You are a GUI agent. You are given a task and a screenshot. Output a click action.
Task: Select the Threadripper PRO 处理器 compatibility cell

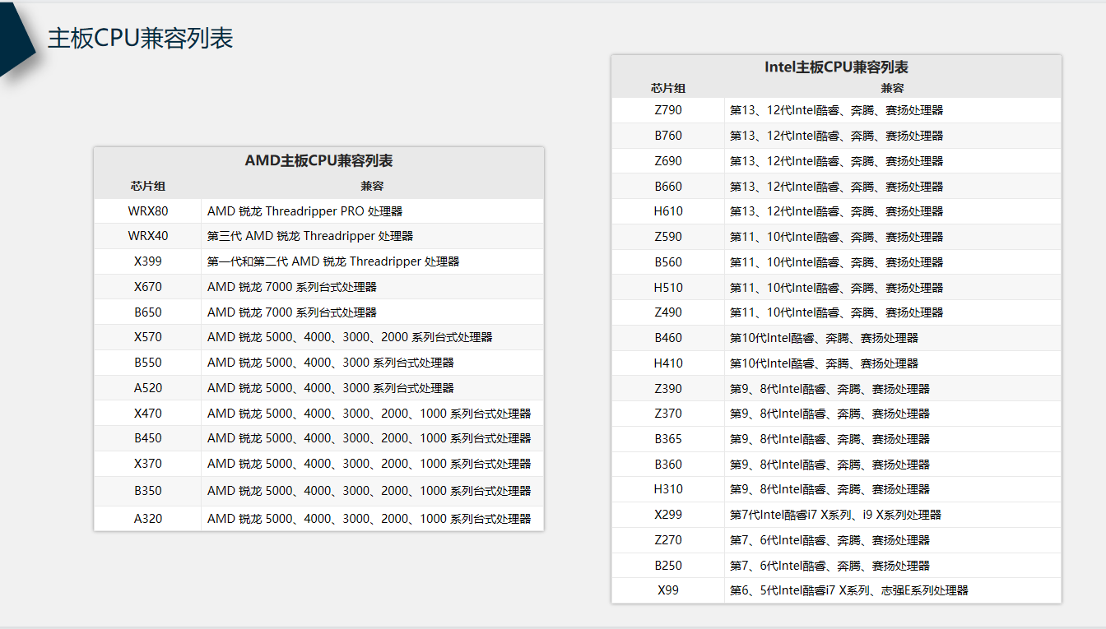(x=304, y=211)
